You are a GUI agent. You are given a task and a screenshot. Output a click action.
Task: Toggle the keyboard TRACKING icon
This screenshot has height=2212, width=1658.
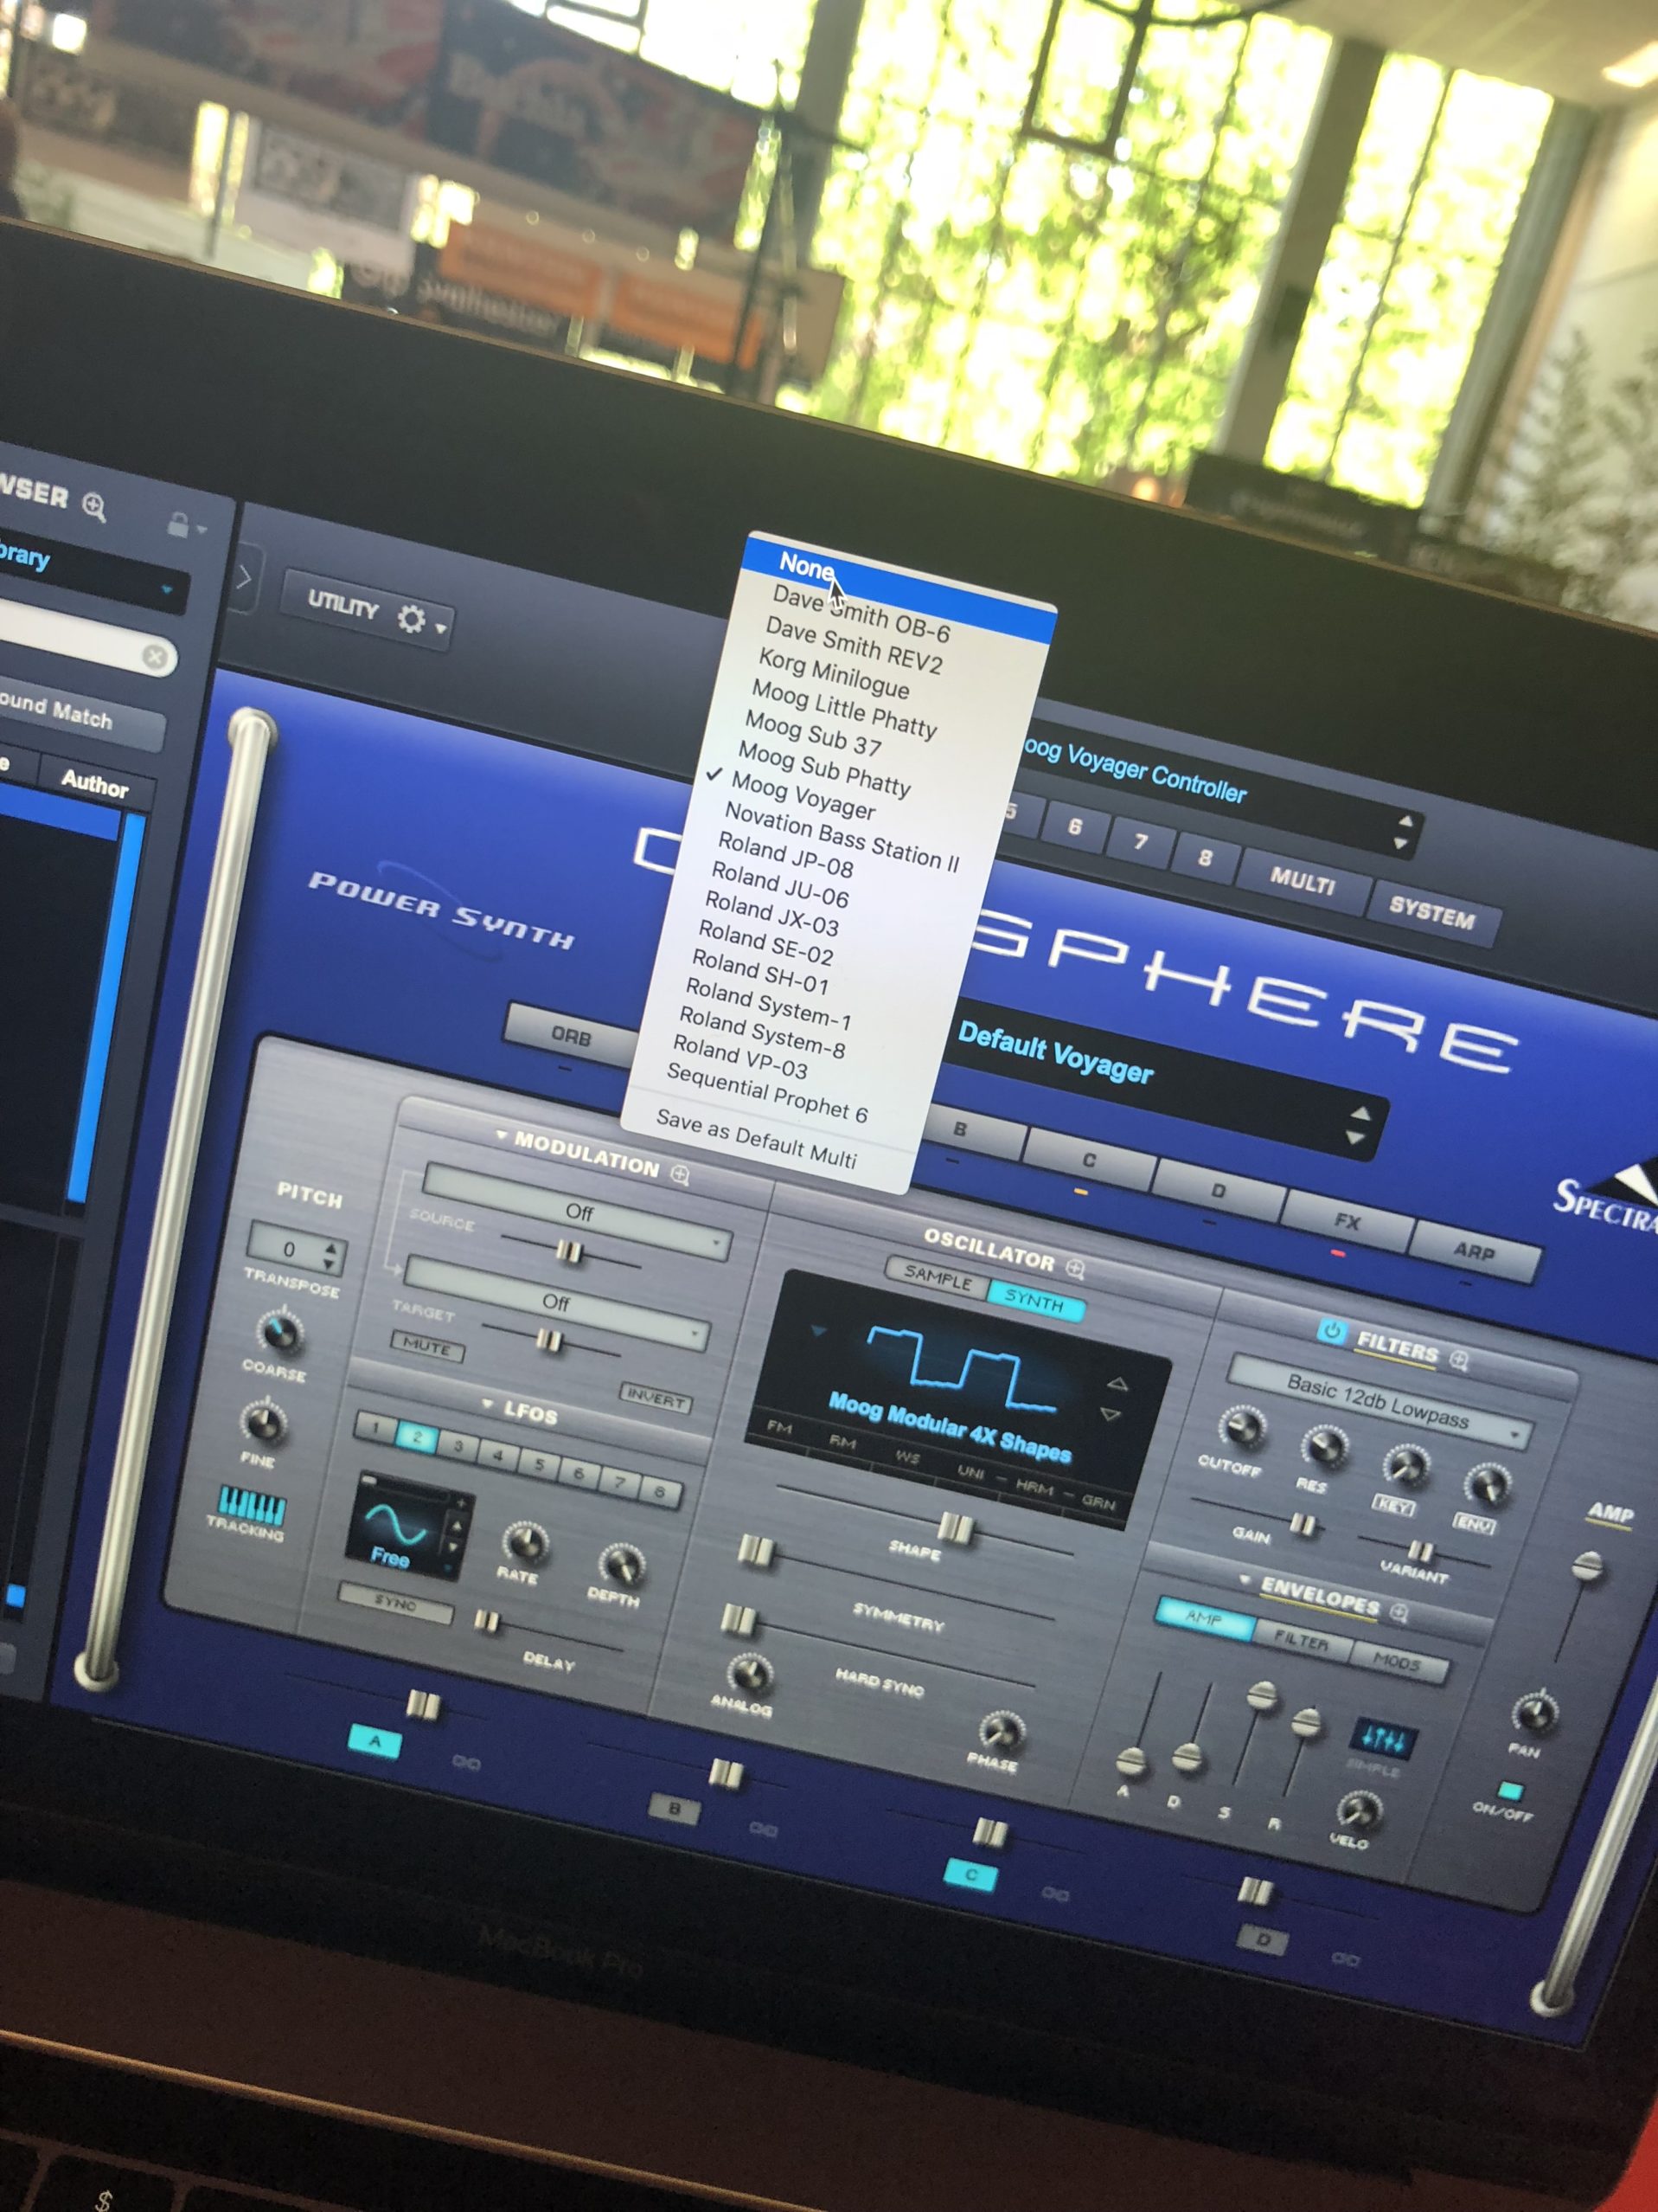(252, 1504)
